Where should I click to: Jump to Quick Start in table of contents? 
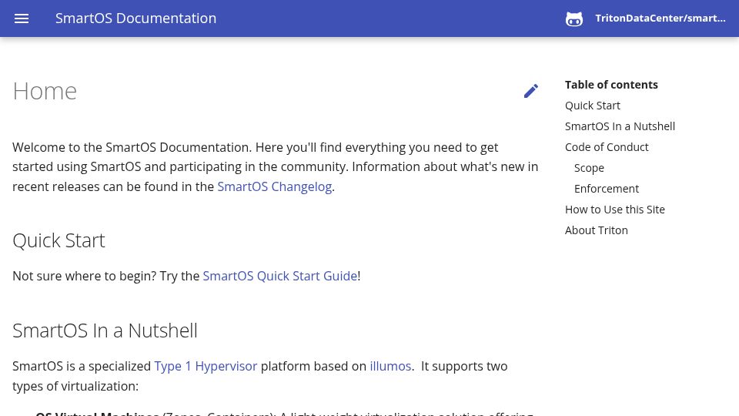pos(593,106)
